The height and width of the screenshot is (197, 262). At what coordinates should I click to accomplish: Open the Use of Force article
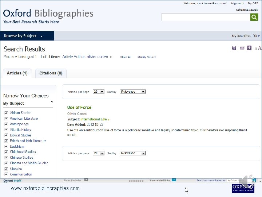(79, 107)
